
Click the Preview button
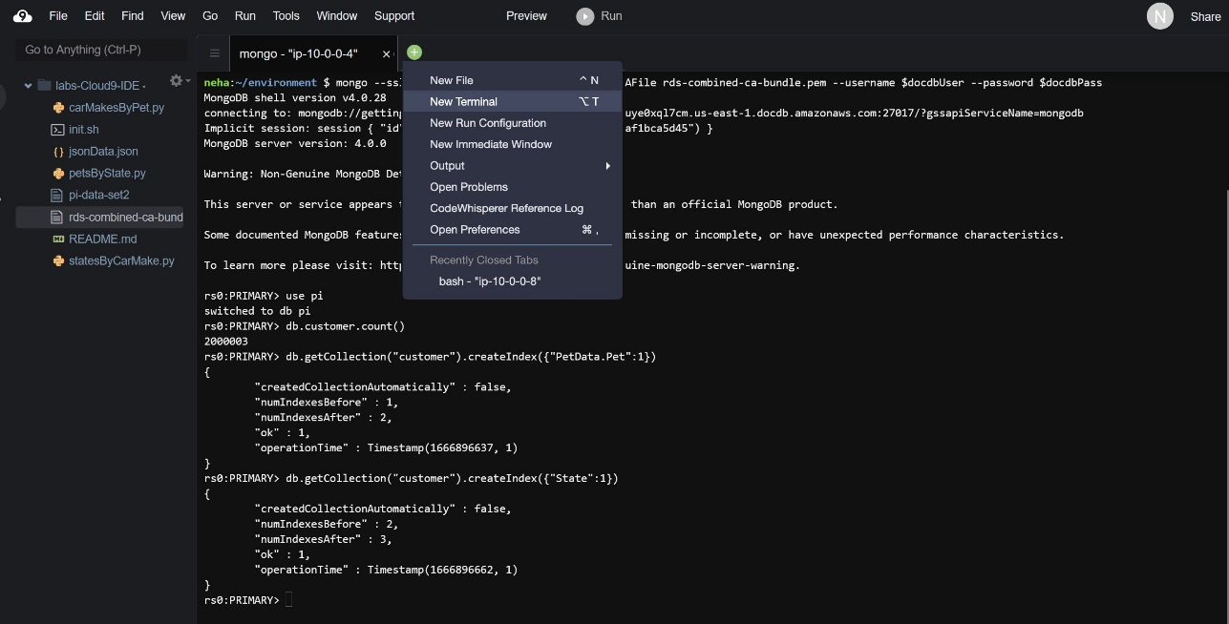click(x=526, y=15)
